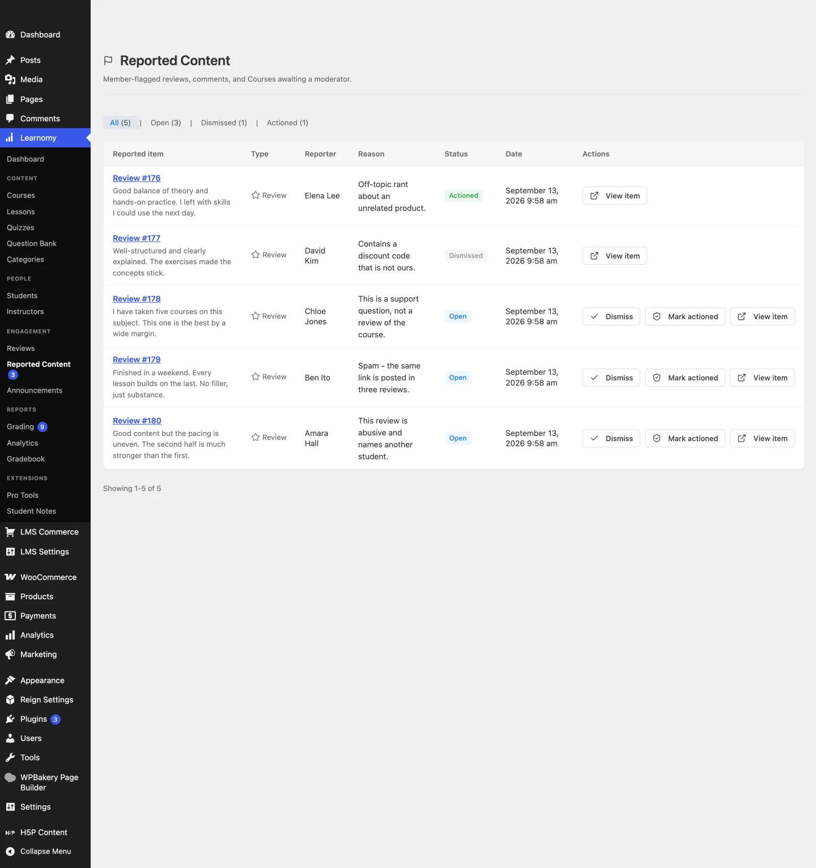The image size is (816, 868).
Task: Dismiss the Review #179 report
Action: [x=611, y=378]
